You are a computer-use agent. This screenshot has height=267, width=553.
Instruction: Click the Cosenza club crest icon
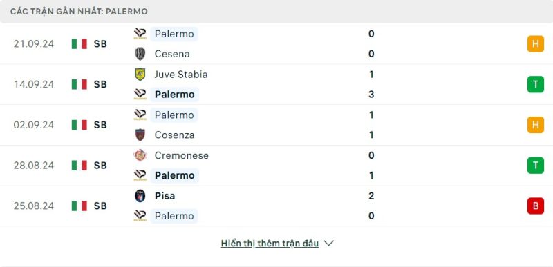coord(140,135)
